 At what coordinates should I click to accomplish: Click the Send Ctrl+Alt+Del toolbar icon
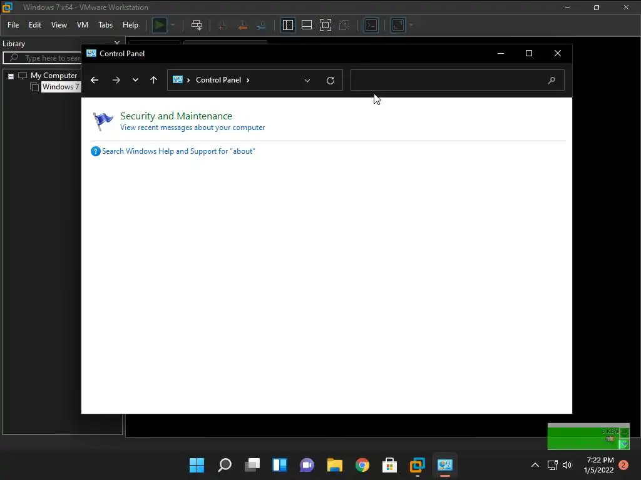[x=197, y=25]
